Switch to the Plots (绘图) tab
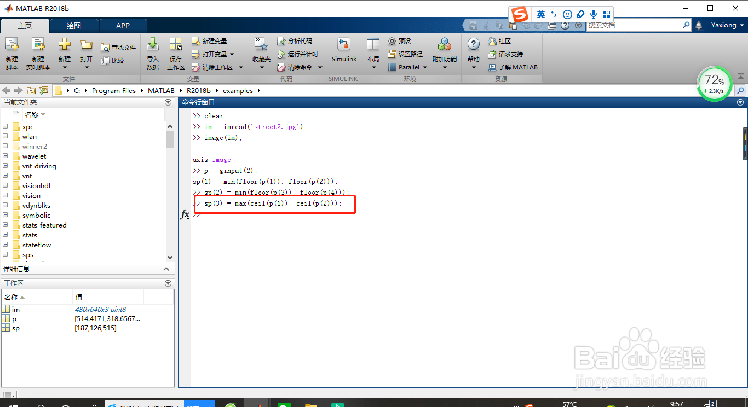748x407 pixels. (74, 26)
